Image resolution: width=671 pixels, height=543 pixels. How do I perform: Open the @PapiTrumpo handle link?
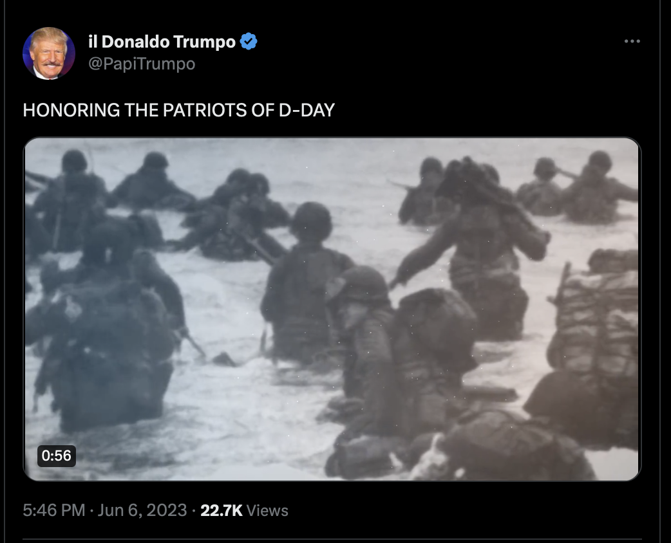[x=142, y=64]
